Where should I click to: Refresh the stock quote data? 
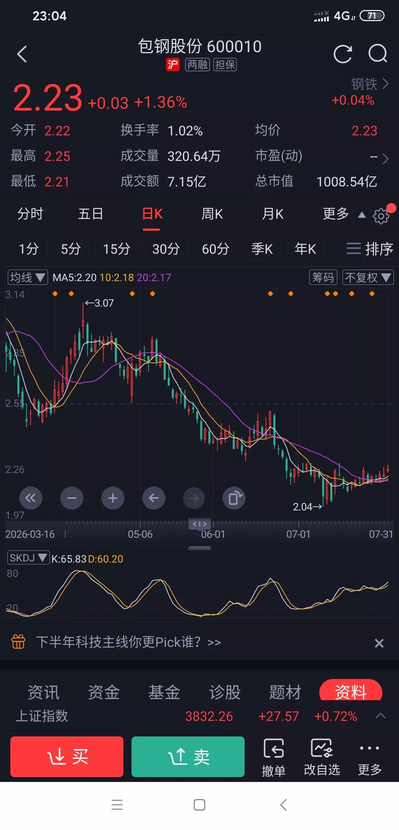click(x=342, y=54)
